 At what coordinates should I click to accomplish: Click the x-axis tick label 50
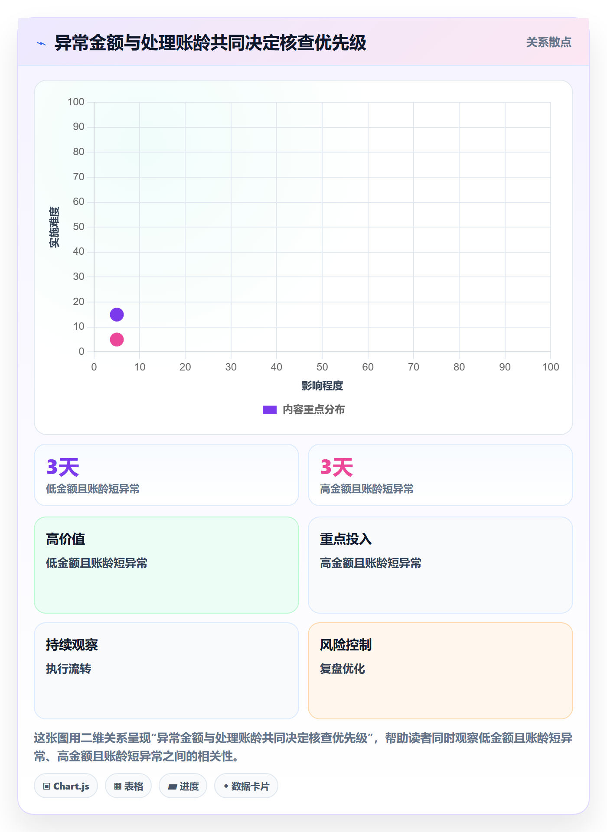322,367
